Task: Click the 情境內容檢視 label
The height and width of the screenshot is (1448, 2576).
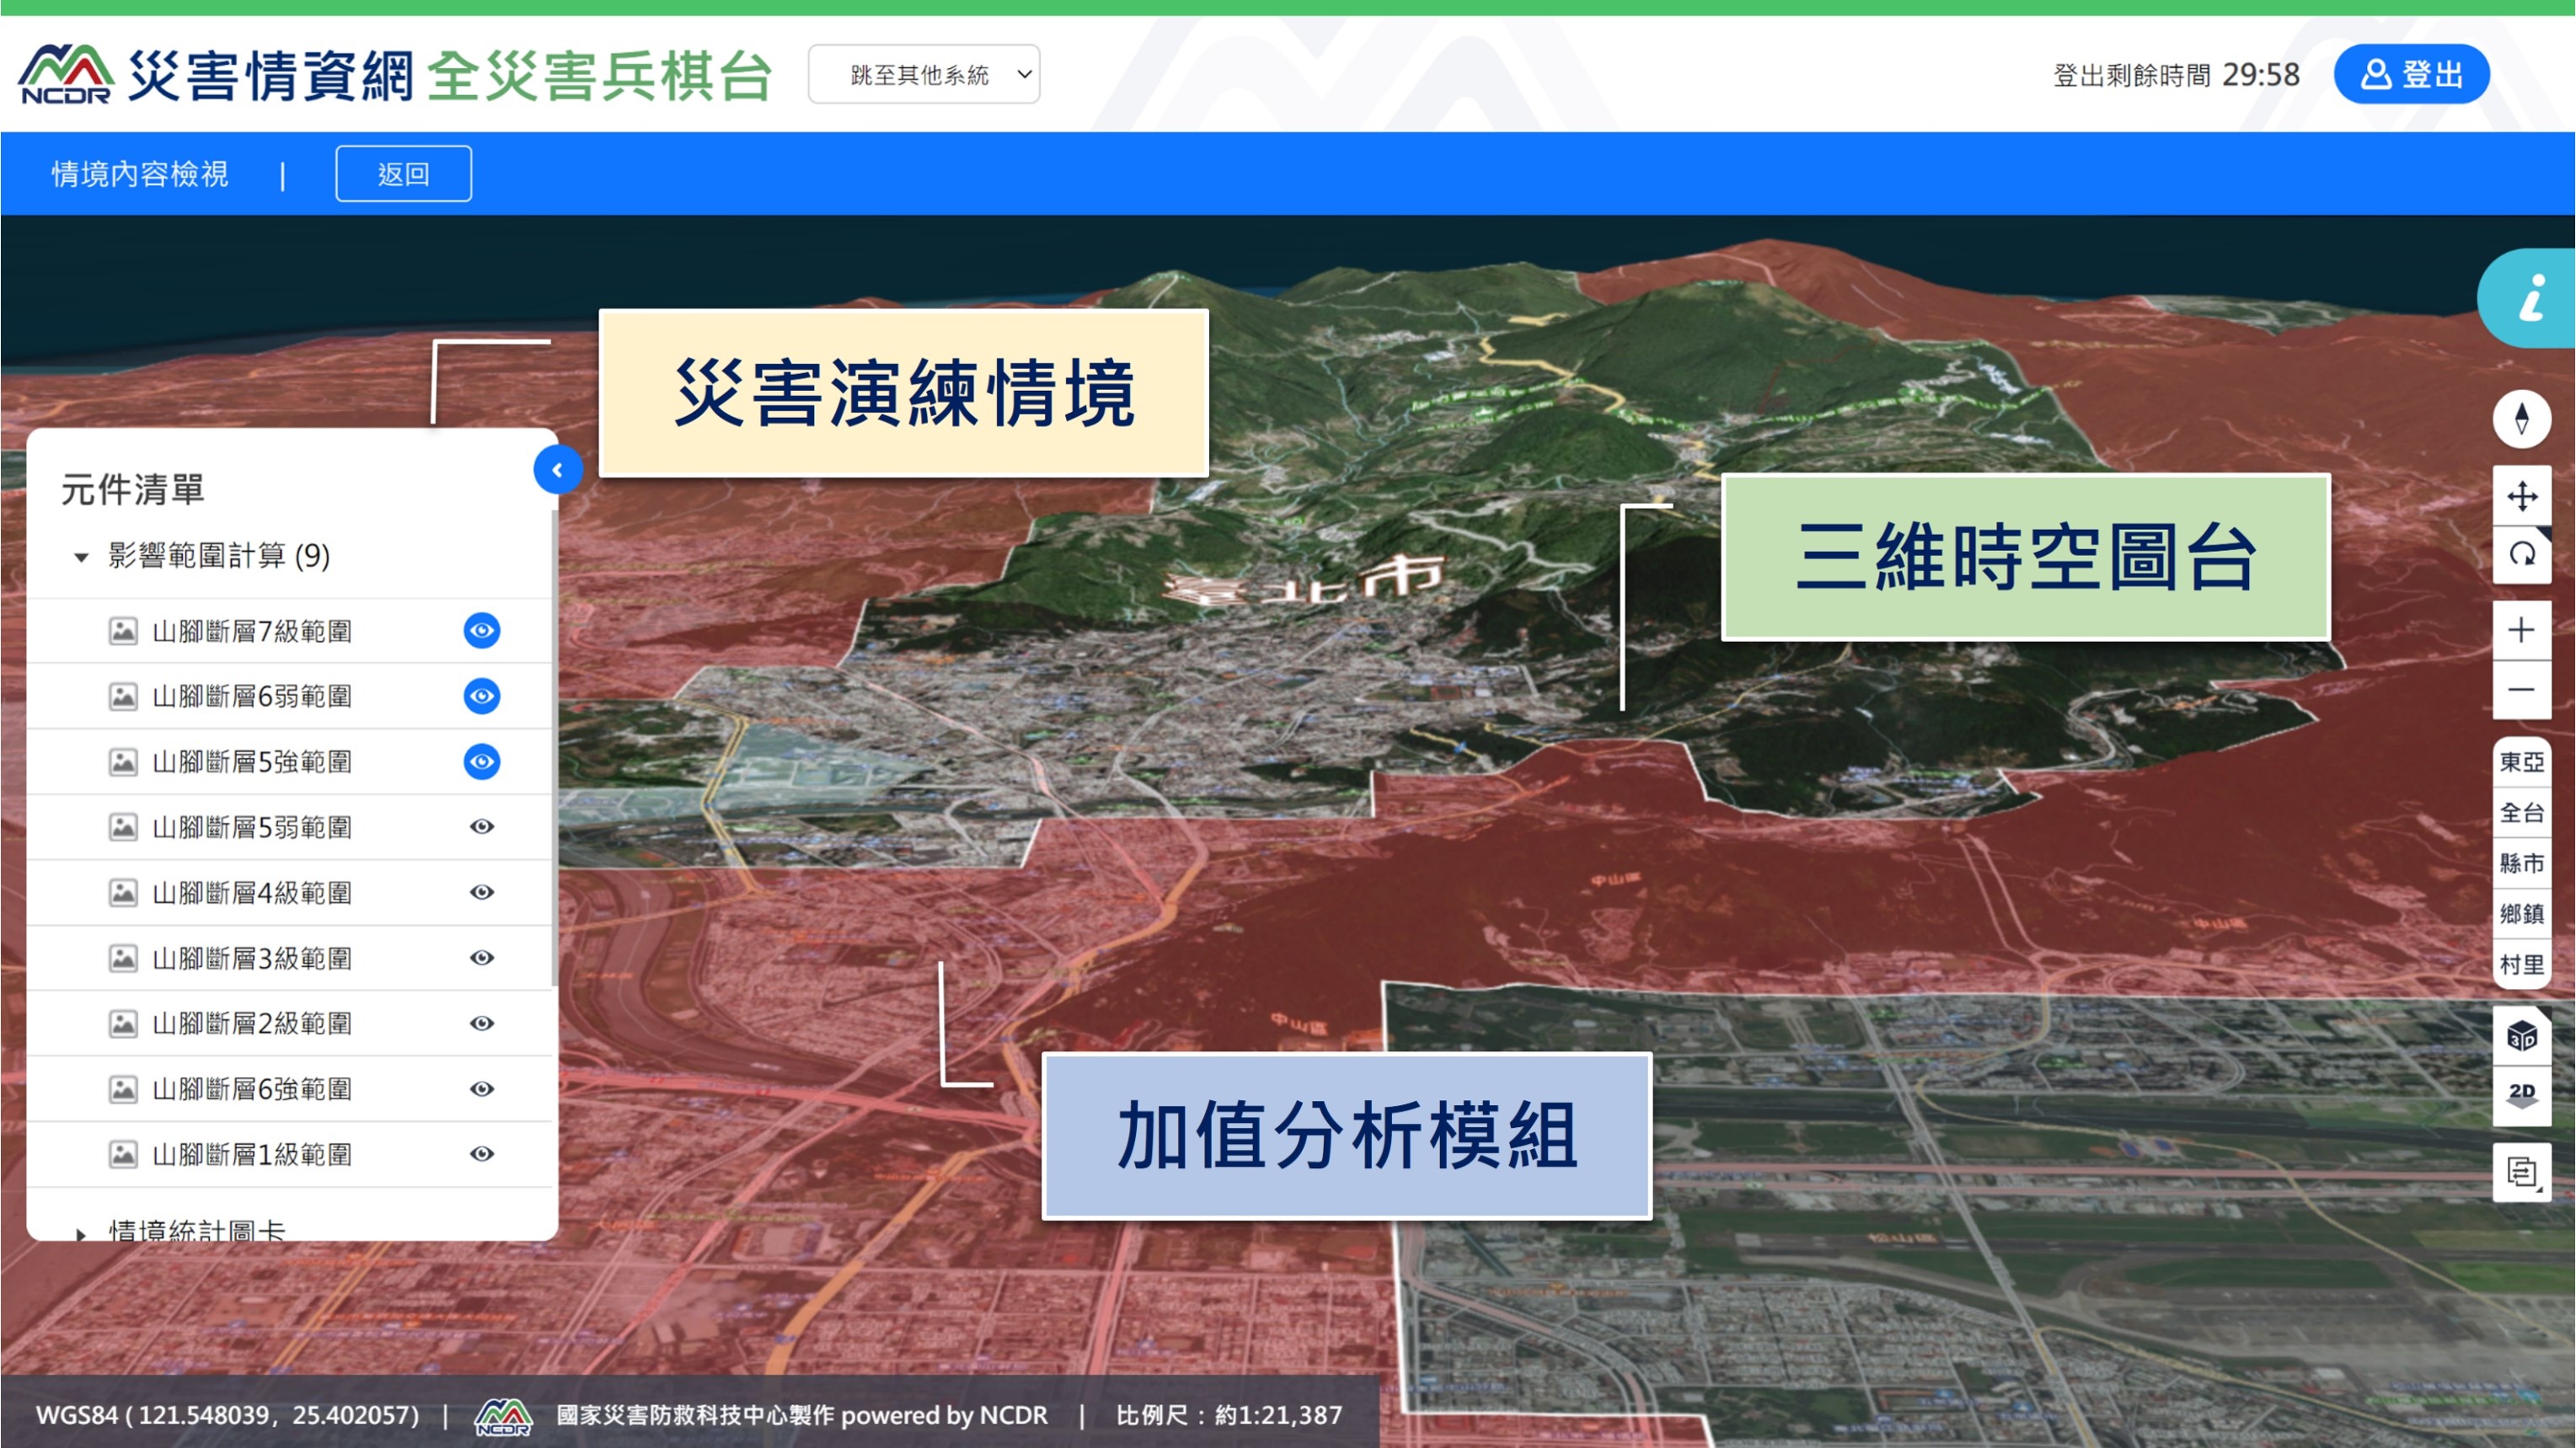Action: (140, 174)
